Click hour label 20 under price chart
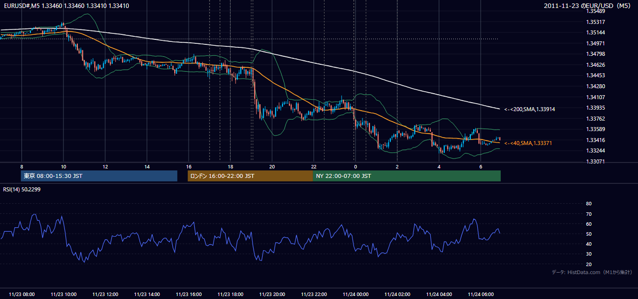Image resolution: width=638 pixels, height=299 pixels. pos(272,166)
